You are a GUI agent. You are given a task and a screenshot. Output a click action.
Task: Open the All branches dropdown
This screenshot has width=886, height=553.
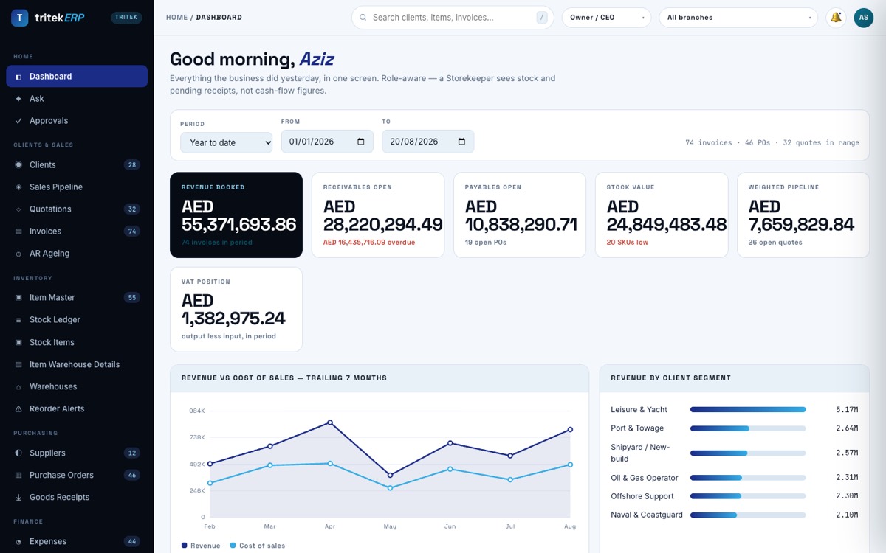click(x=738, y=18)
